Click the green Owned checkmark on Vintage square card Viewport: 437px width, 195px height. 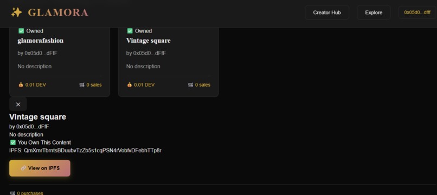pos(130,31)
